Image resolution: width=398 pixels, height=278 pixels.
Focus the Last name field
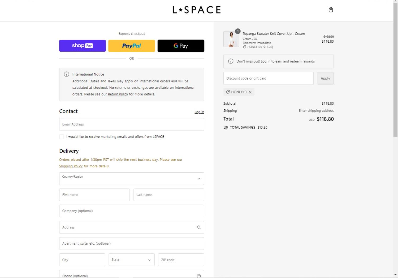click(169, 195)
